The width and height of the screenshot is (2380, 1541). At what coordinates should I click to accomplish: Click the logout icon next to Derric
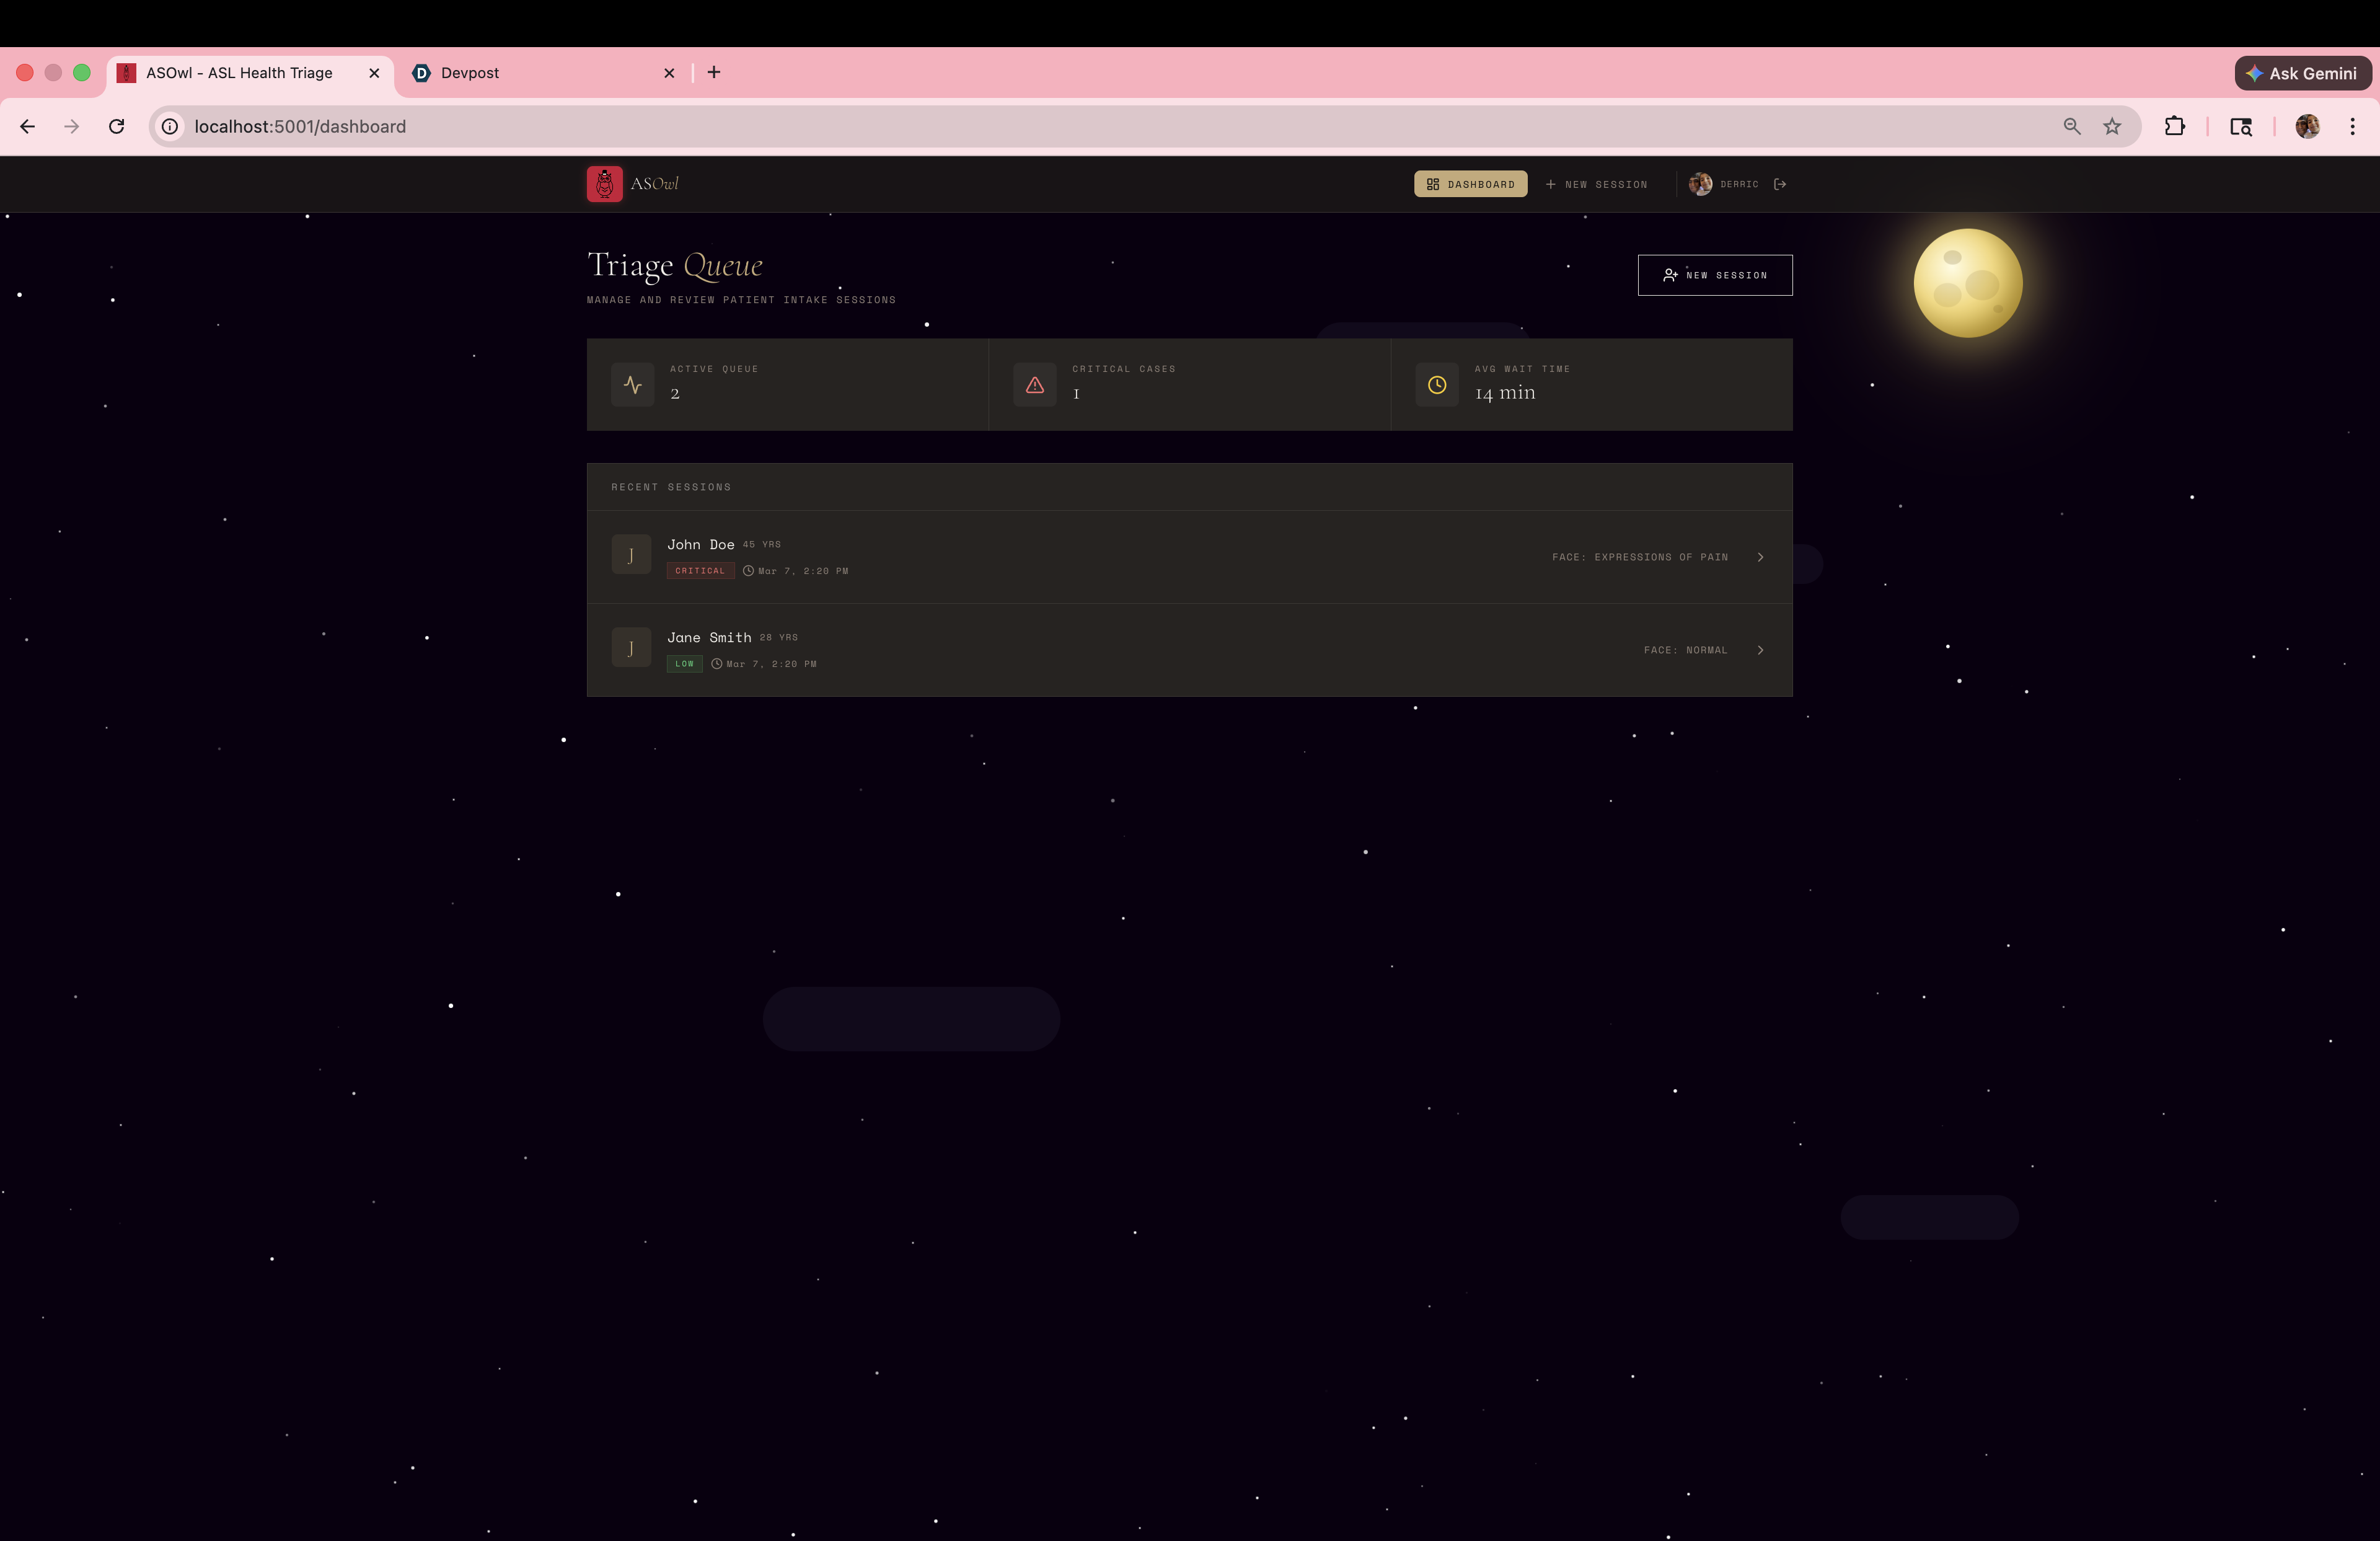1779,184
